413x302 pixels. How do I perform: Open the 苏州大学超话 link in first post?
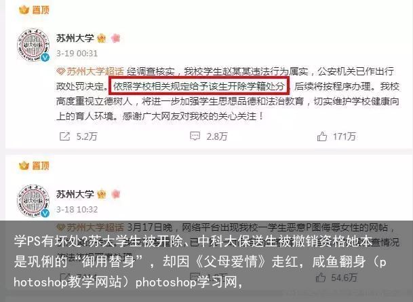(90, 71)
